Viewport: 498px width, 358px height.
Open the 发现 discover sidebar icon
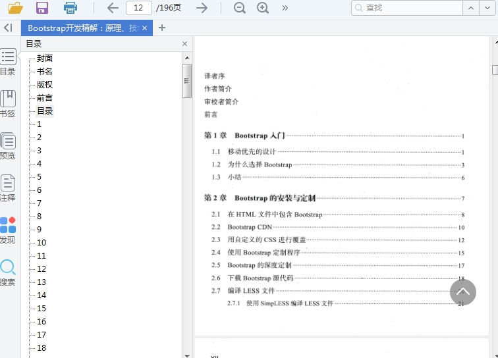8,230
